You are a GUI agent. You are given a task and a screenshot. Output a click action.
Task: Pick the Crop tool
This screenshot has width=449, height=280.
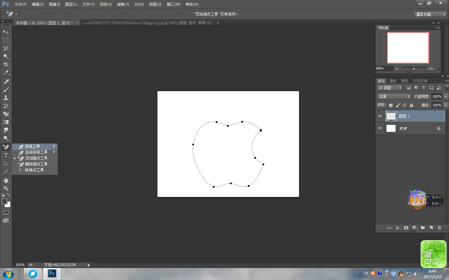(6, 64)
